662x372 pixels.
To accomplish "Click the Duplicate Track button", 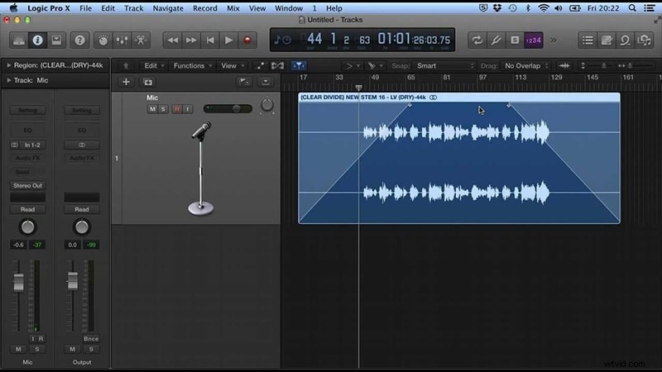I will tap(148, 82).
